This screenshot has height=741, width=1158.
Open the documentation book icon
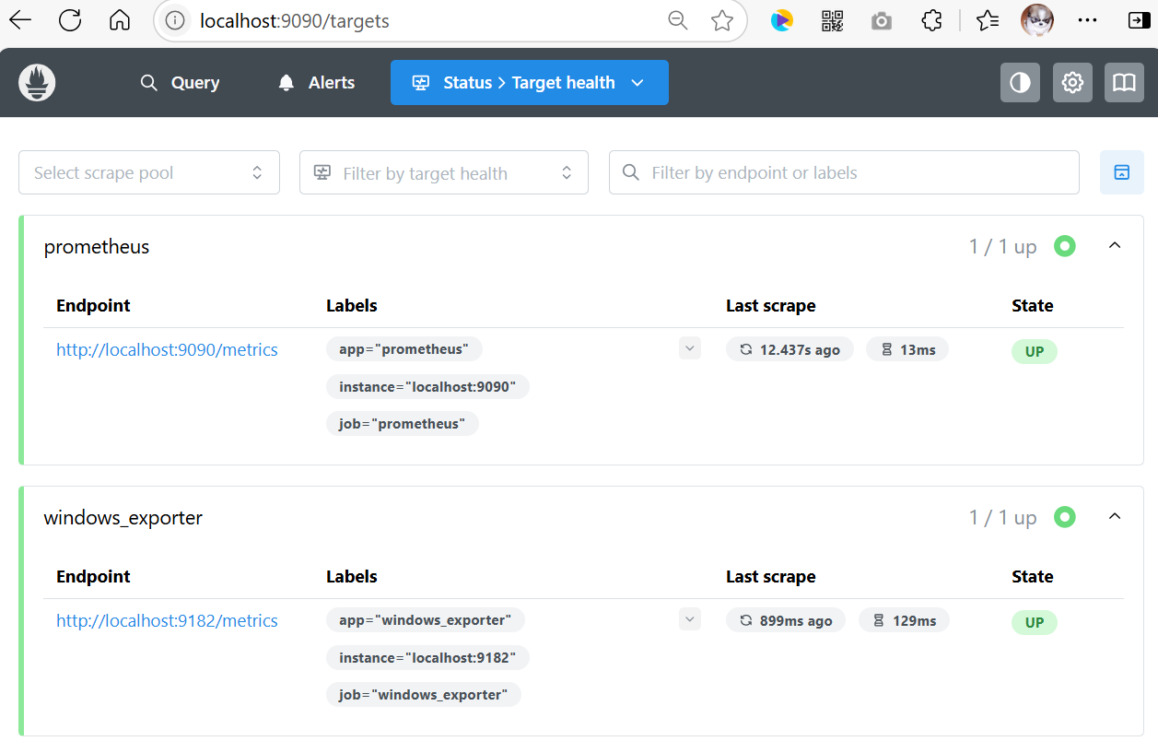(1124, 83)
